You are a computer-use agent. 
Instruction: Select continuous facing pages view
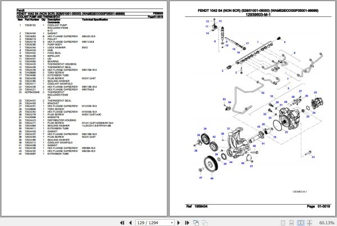pyautogui.click(x=309, y=223)
